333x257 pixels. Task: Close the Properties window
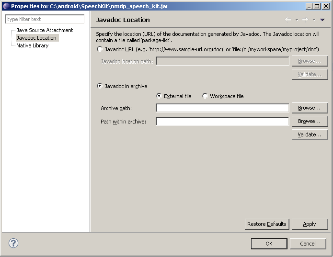click(x=325, y=6)
